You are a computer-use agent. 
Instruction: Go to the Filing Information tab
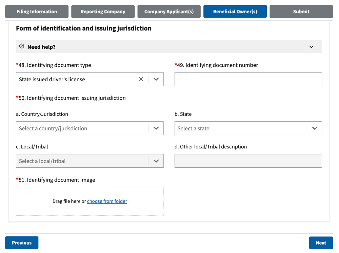(37, 12)
